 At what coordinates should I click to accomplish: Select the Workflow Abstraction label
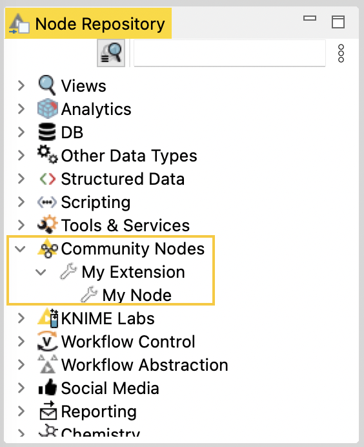145,364
